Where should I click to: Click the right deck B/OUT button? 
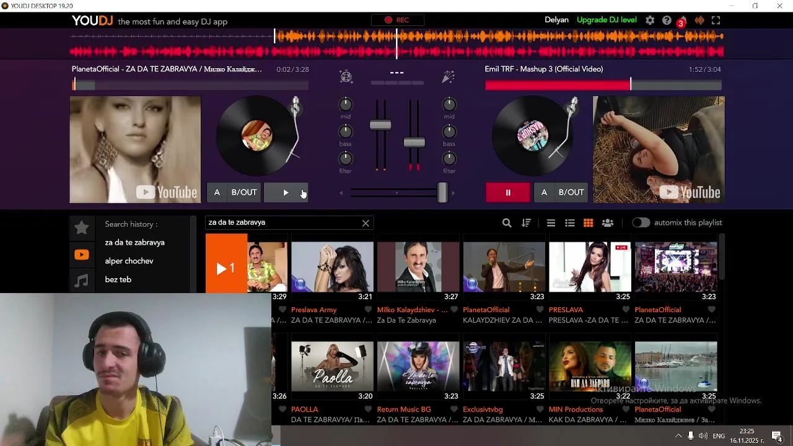point(571,193)
